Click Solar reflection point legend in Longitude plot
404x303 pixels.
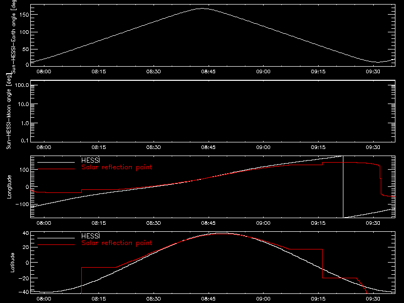(117, 167)
